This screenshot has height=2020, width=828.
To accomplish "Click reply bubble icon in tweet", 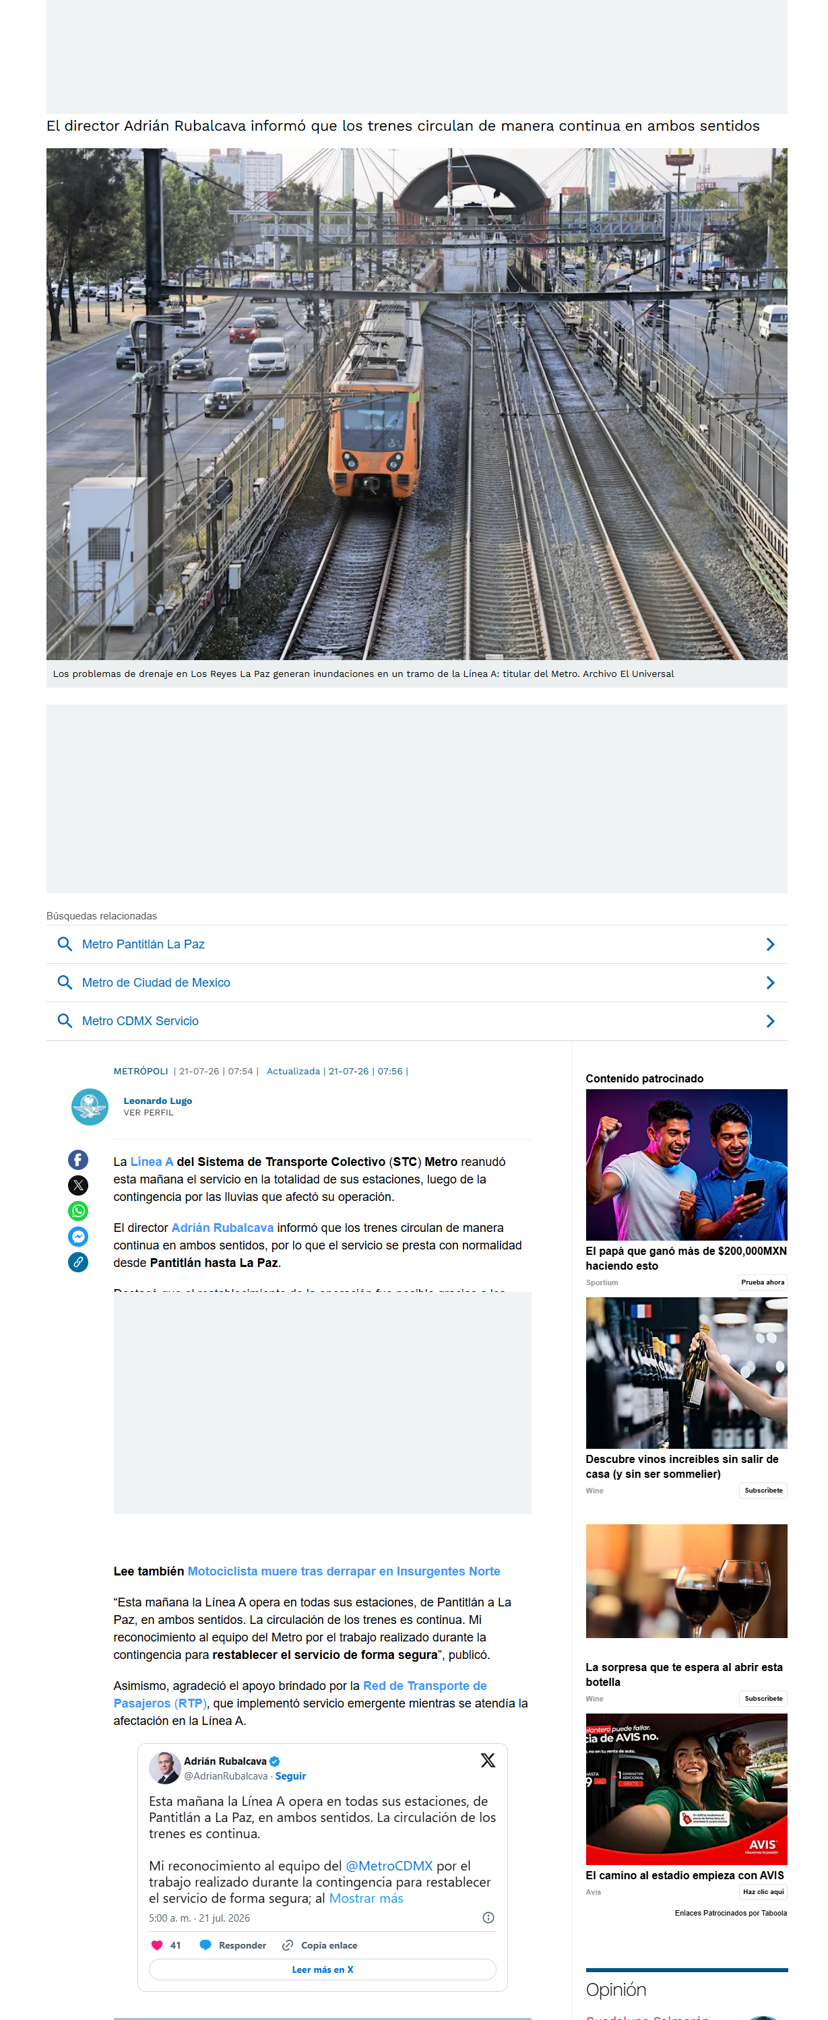I will point(205,1945).
